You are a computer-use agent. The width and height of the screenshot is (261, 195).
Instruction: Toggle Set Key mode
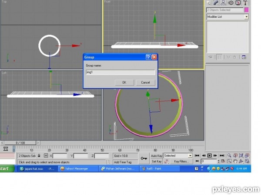coord(157,161)
